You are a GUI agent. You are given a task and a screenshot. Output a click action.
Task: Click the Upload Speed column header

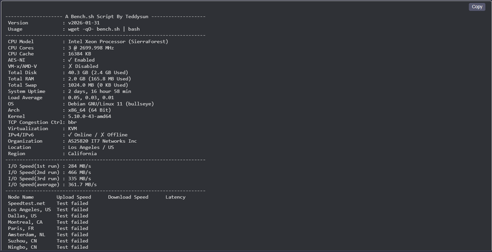pos(74,197)
